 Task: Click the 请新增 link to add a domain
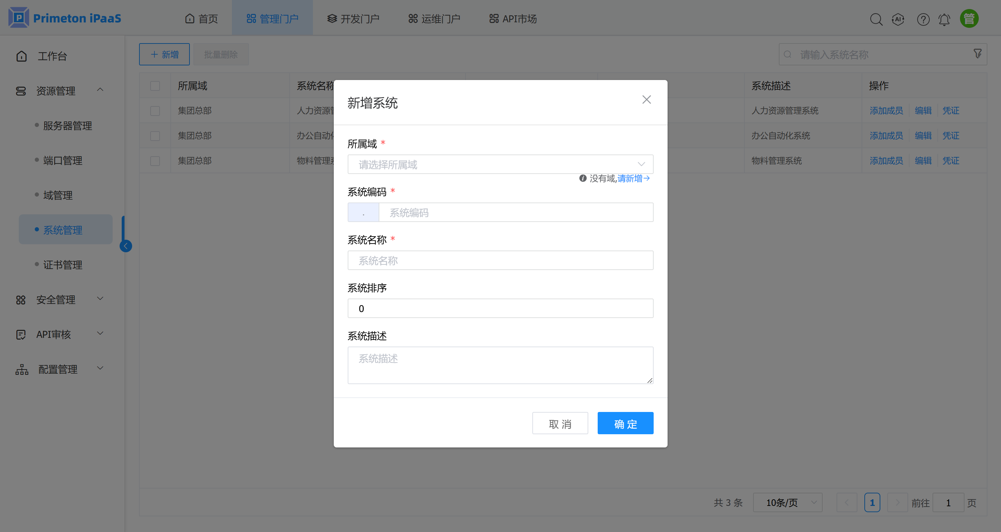[631, 178]
